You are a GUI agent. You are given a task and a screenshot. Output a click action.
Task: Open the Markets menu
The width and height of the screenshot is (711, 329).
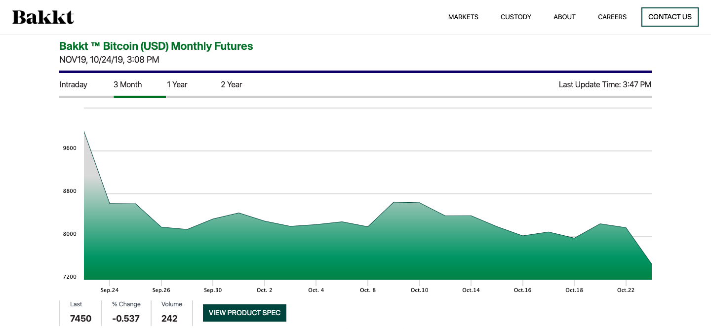pos(463,17)
